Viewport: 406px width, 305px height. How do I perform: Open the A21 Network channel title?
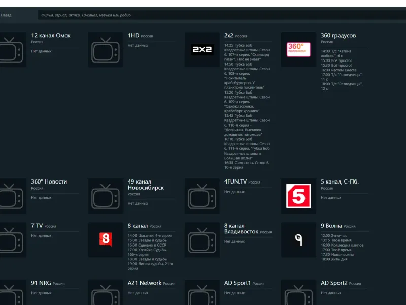[x=145, y=283]
